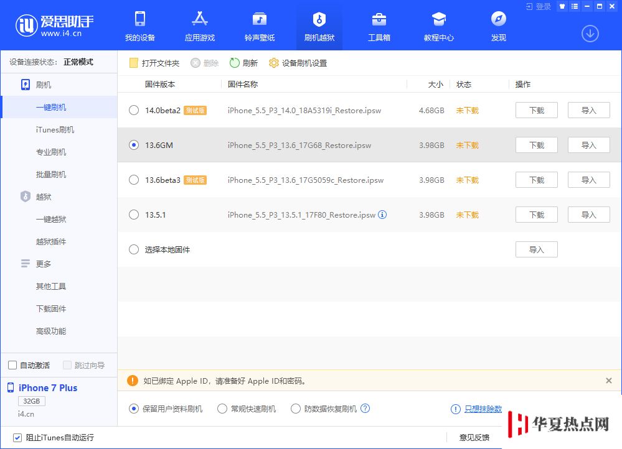Viewport: 622px width, 449px height.
Task: Download the 14.0beta2 firmware
Action: (x=536, y=110)
